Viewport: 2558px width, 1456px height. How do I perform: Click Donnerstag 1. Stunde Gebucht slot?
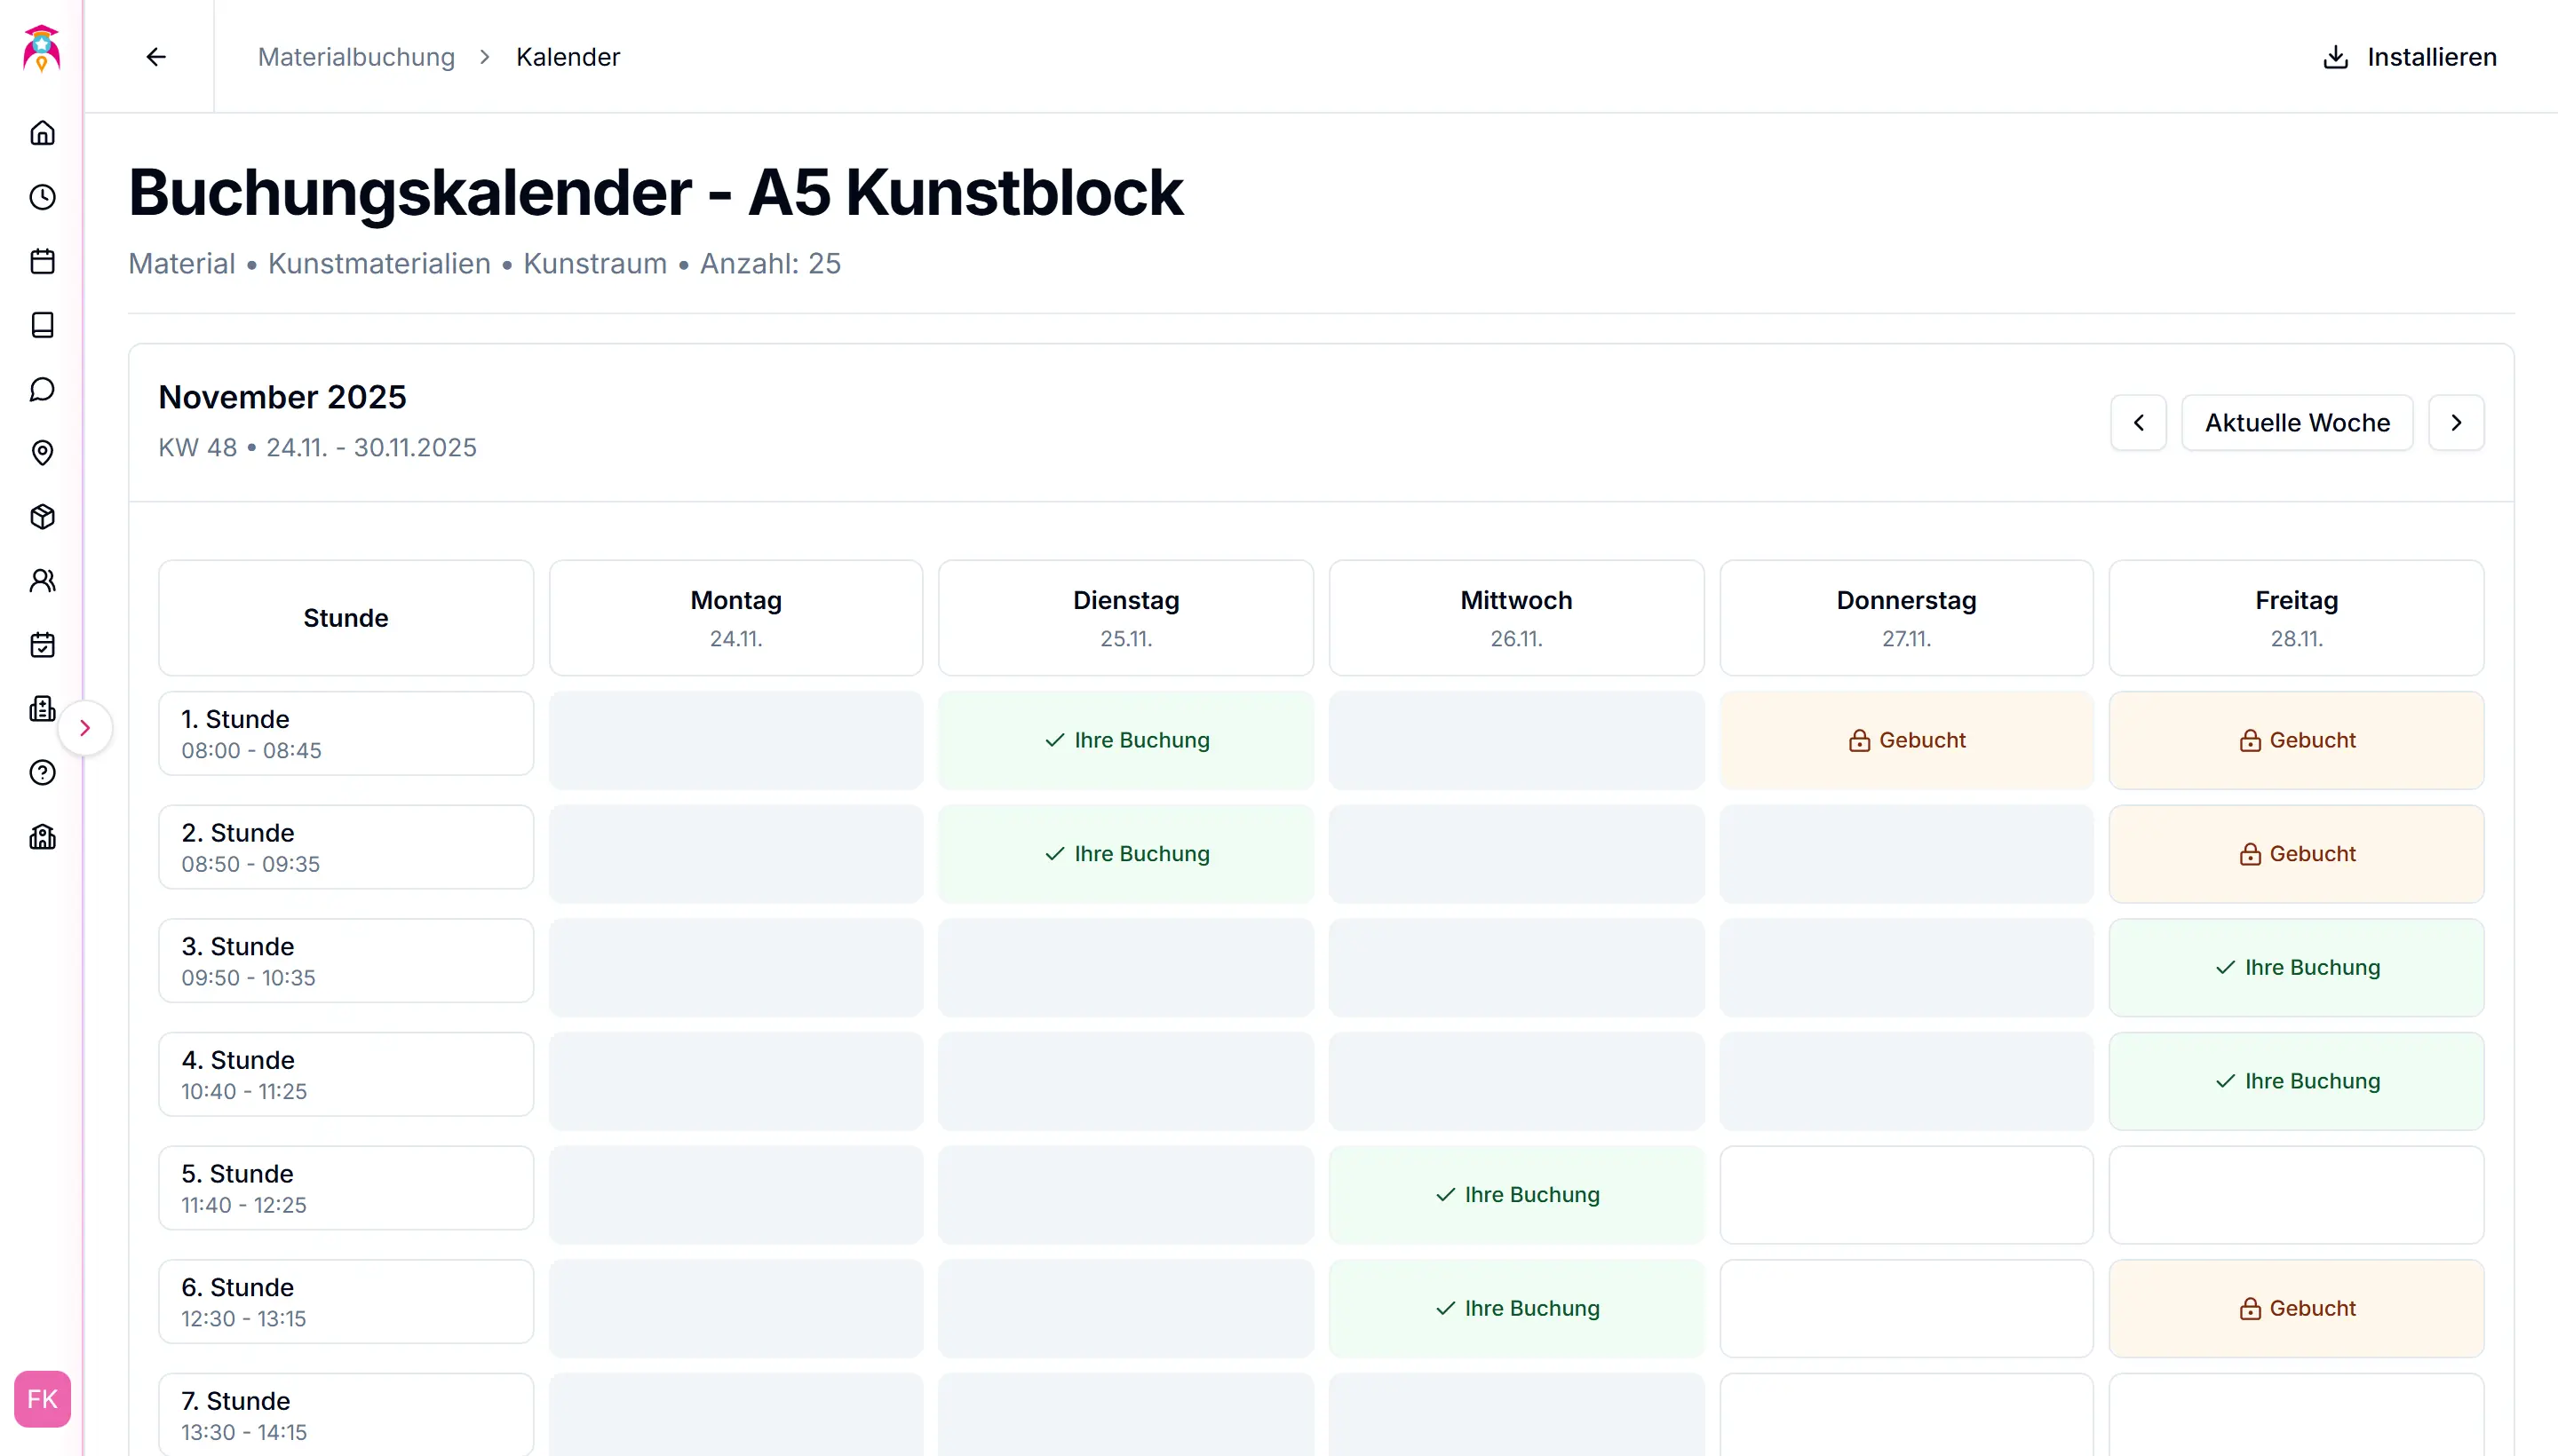[x=1906, y=740]
